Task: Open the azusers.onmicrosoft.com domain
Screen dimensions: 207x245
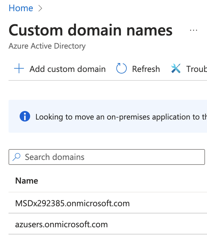Action: (62, 224)
